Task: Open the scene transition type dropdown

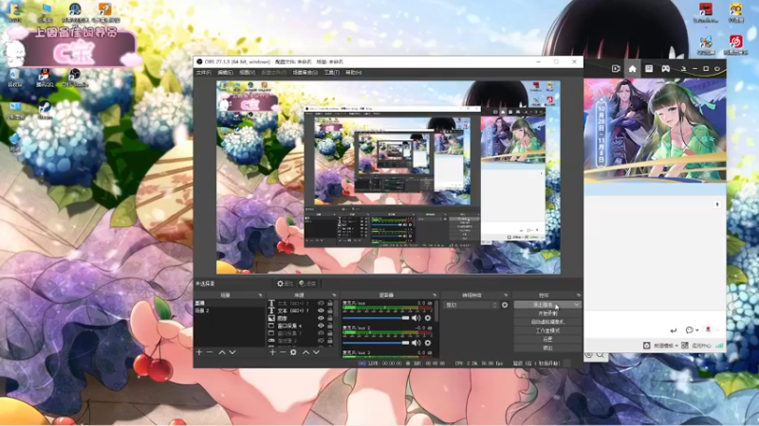Action: point(471,305)
